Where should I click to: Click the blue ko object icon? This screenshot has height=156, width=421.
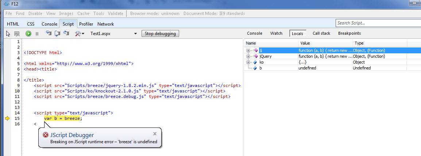pyautogui.click(x=255, y=62)
